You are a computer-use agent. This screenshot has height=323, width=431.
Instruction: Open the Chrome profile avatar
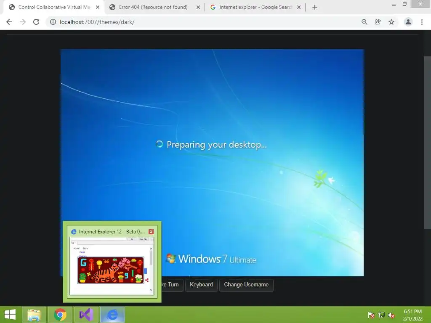pyautogui.click(x=408, y=22)
